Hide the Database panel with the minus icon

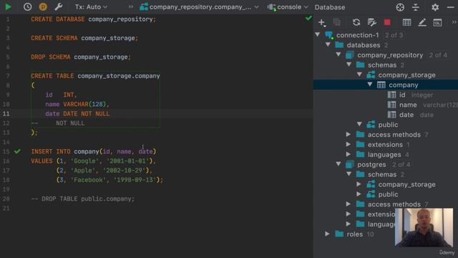tap(450, 7)
